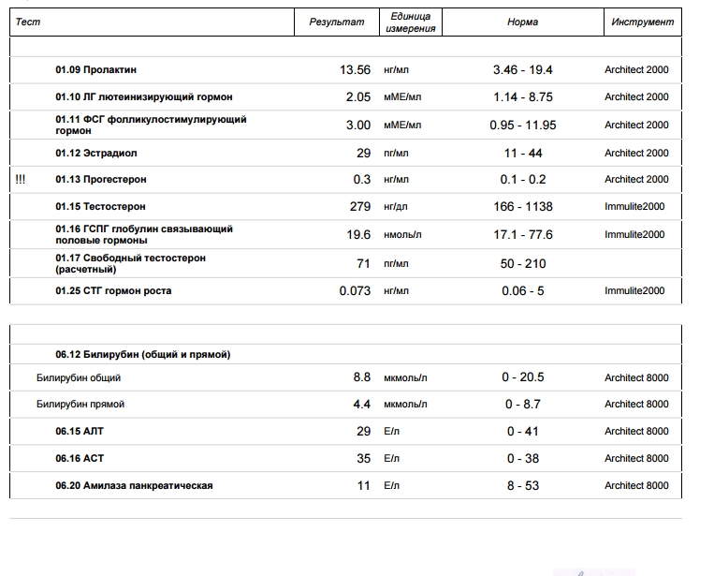Click the ФСГ result value 3.00

coord(358,125)
